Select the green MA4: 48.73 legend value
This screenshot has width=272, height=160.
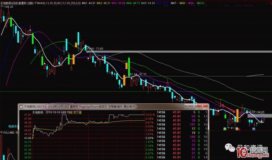coord(133,3)
